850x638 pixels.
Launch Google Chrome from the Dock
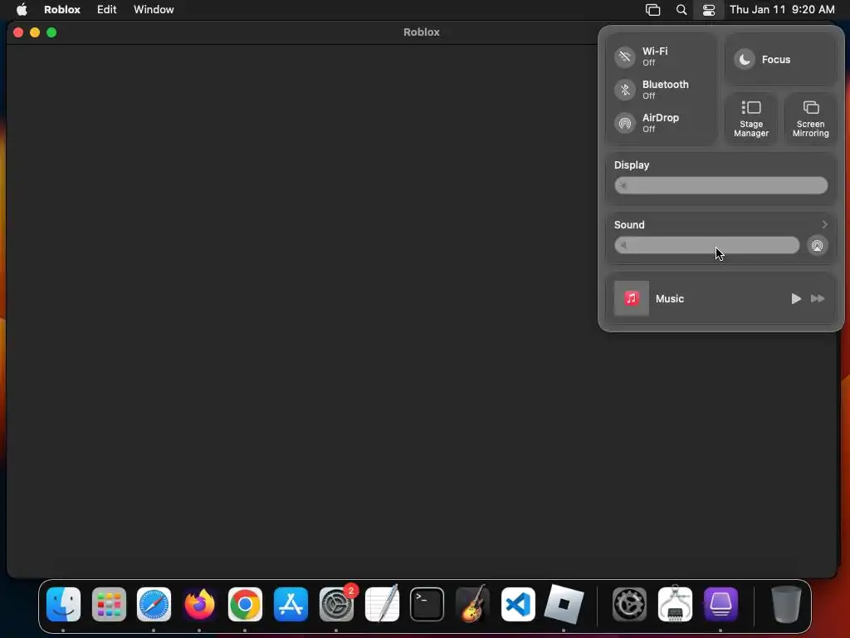245,605
